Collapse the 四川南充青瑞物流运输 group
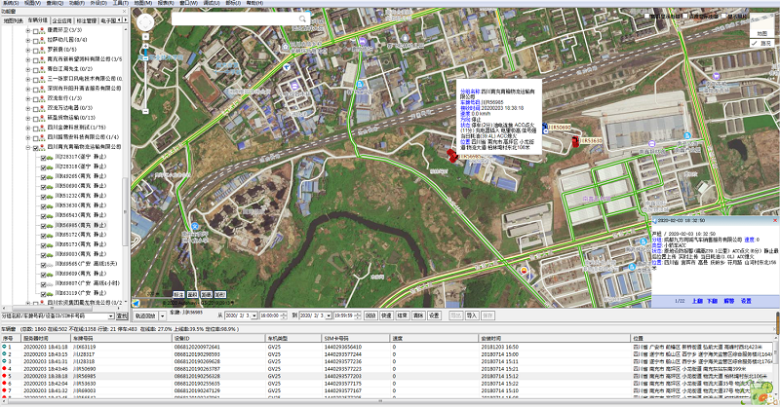This screenshot has width=780, height=407. tap(27, 148)
